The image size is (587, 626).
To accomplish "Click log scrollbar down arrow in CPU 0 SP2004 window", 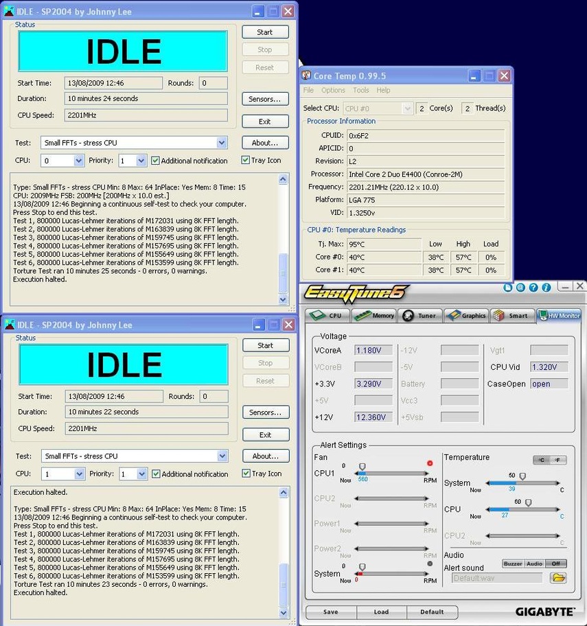I will [283, 299].
